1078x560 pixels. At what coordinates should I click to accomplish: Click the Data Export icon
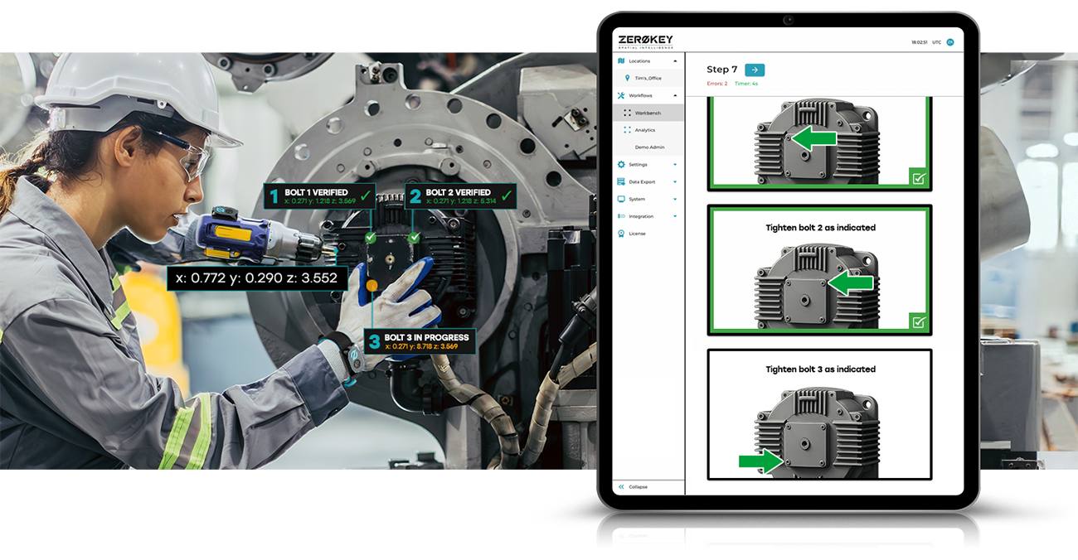pyautogui.click(x=621, y=182)
